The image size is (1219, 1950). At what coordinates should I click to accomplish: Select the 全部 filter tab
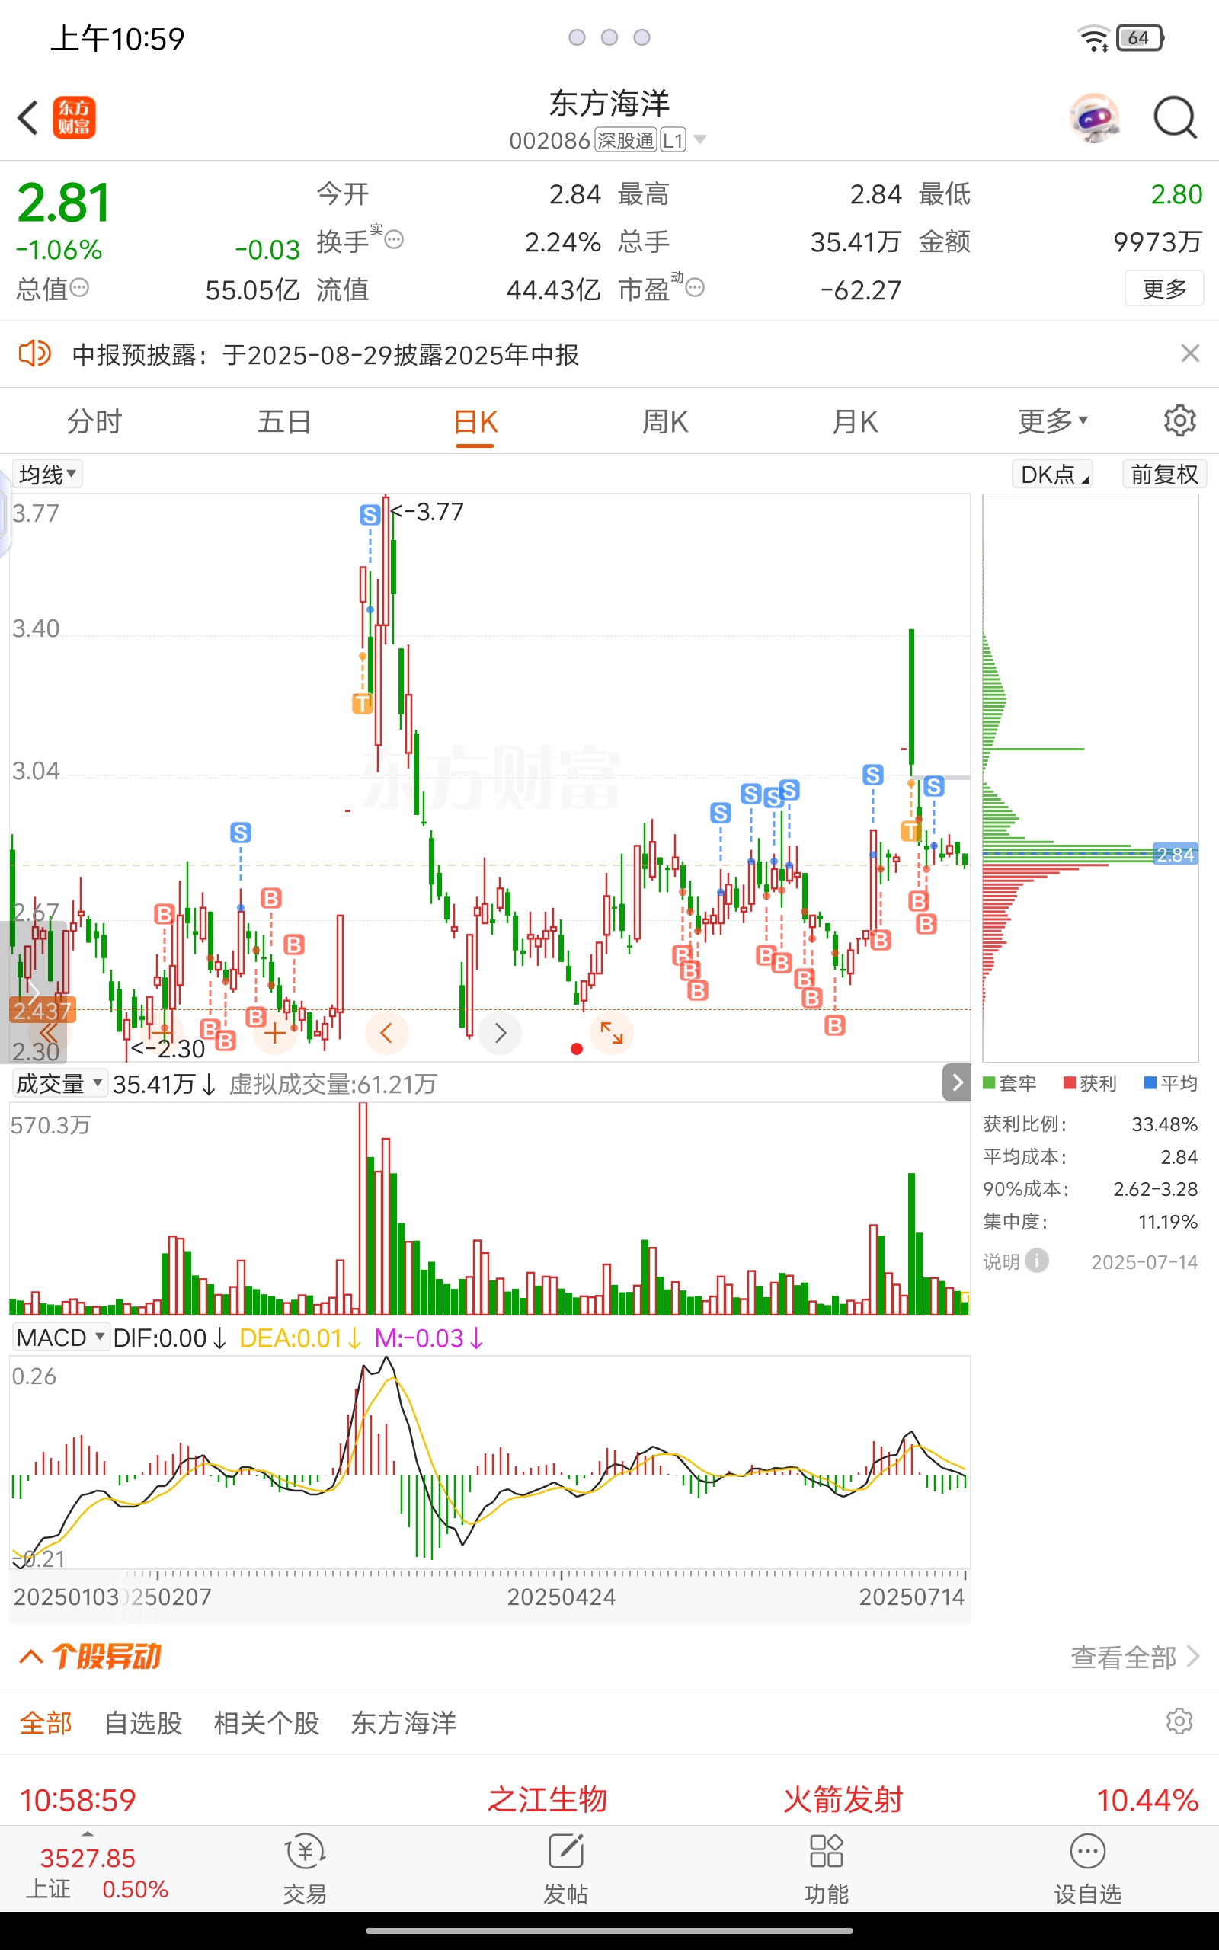(46, 1723)
